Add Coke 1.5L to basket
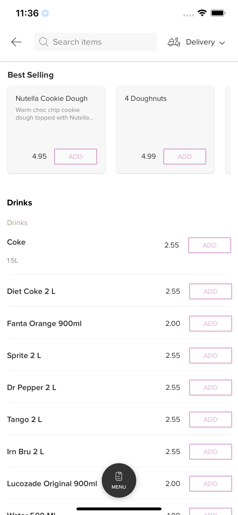This screenshot has width=238, height=515. [209, 245]
